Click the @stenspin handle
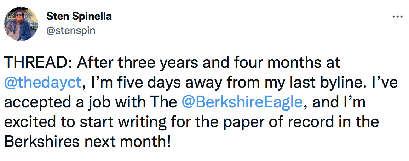This screenshot has width=409, height=161. tap(70, 30)
